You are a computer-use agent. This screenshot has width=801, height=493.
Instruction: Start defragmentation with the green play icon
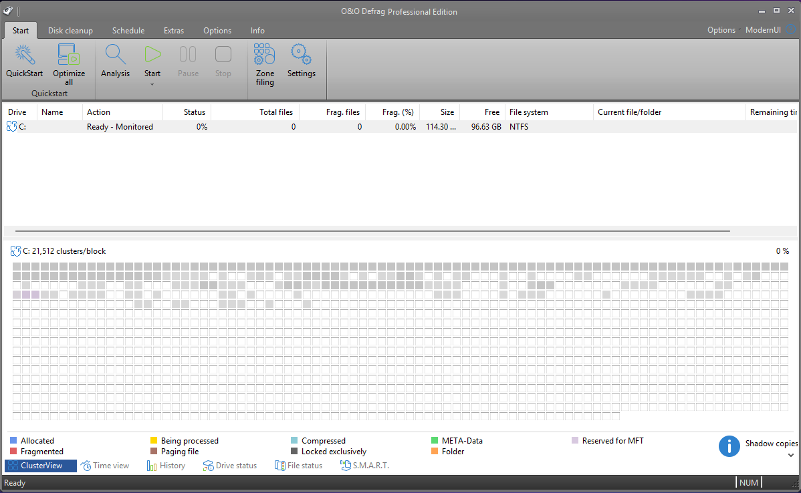[x=152, y=54]
